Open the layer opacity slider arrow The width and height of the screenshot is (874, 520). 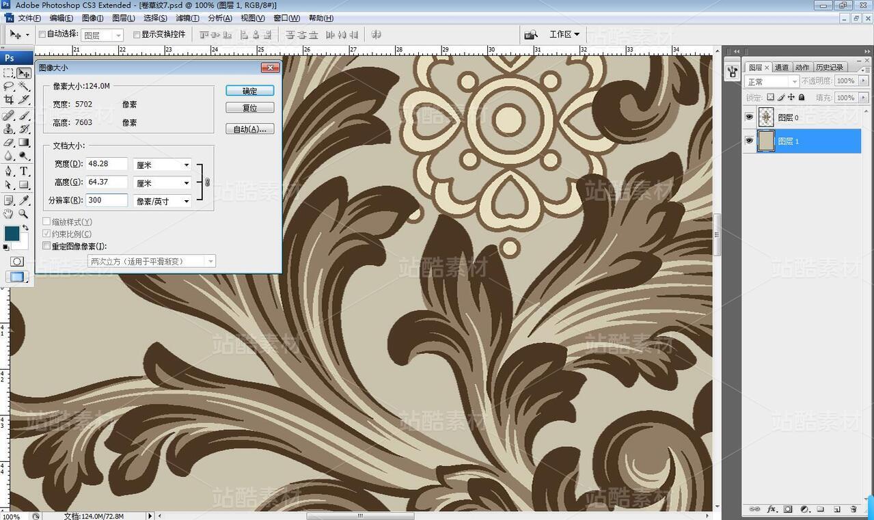click(x=863, y=81)
